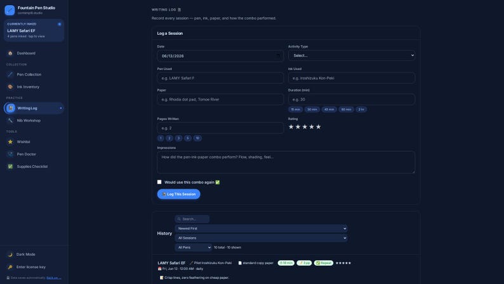Click the Nib Workshop wrench icon
The height and width of the screenshot is (284, 504).
coord(10,120)
